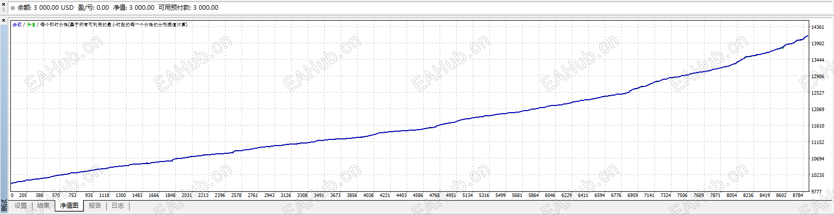The height and width of the screenshot is (215, 834).
Task: Click the 8784 x-axis trade number
Action: click(798, 195)
